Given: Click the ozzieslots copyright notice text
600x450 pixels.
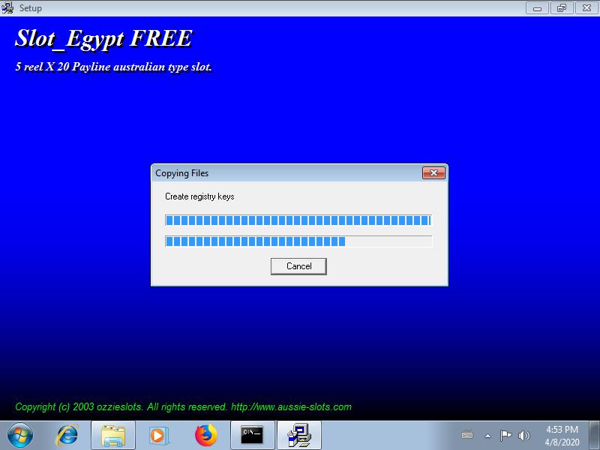Looking at the screenshot, I should tap(183, 406).
